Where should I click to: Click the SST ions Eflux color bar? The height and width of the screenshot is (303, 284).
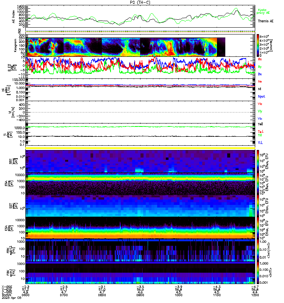(x=258, y=161)
